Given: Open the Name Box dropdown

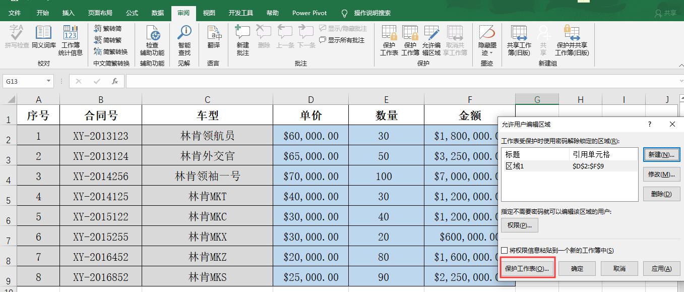Looking at the screenshot, I should coord(48,81).
